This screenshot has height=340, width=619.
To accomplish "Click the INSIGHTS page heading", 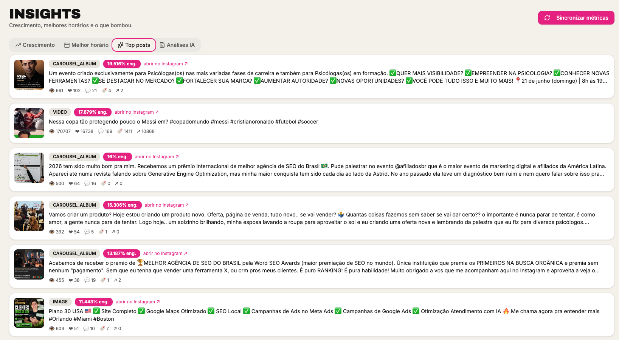I will click(45, 14).
